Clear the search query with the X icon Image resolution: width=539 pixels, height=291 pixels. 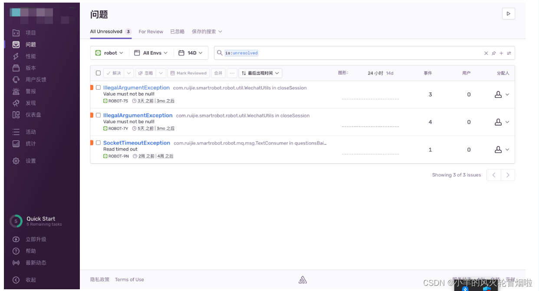click(x=486, y=53)
